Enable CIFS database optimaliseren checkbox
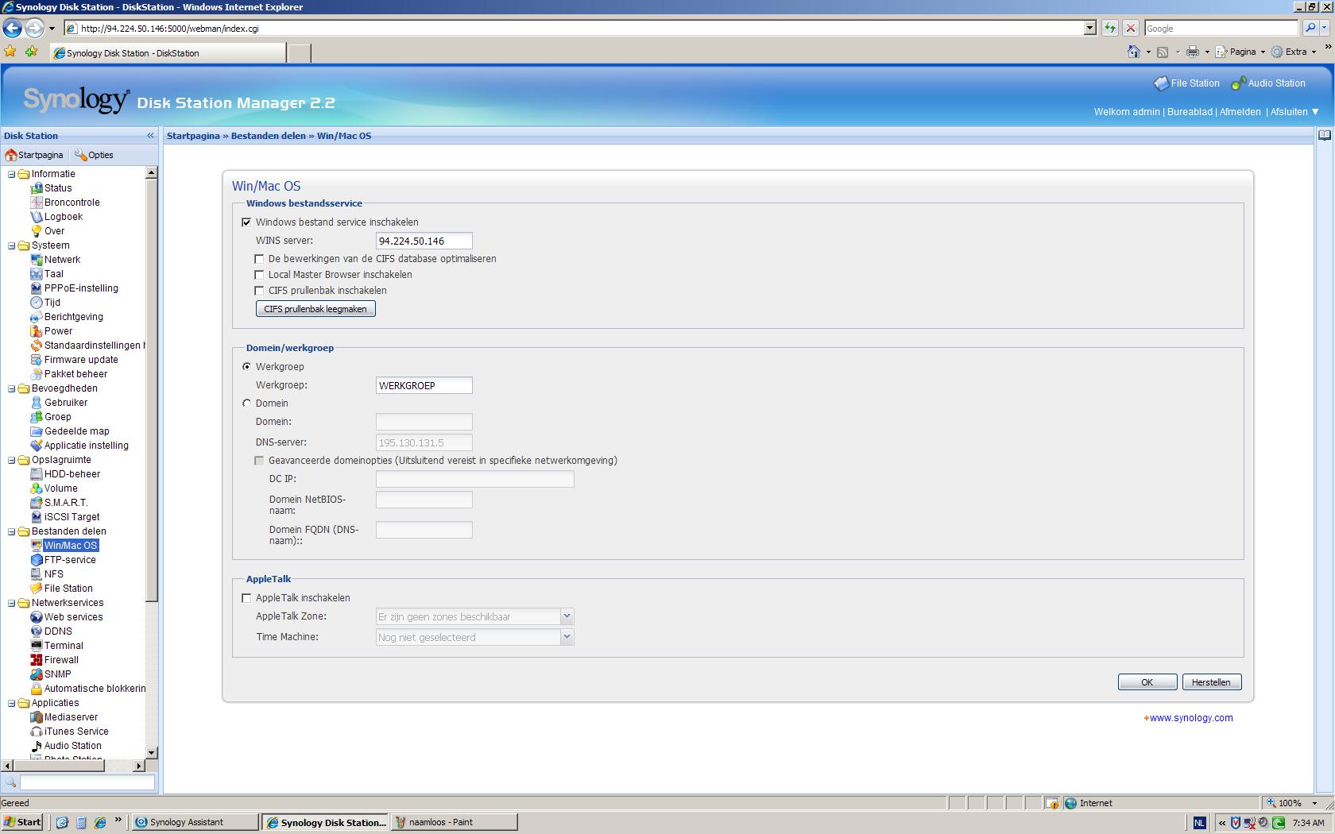The image size is (1335, 834). click(259, 259)
